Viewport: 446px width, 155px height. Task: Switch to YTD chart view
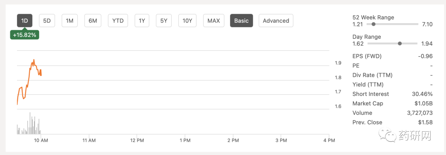click(x=118, y=21)
